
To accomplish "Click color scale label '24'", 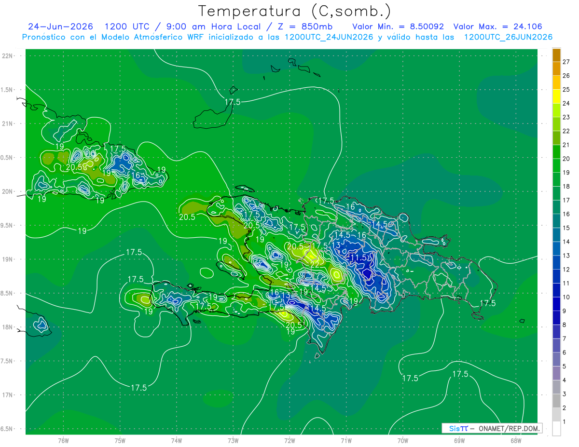I will point(566,103).
